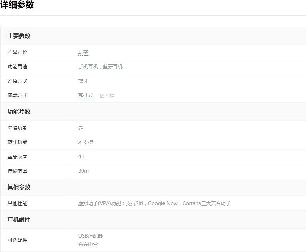Viewport: 306px width, 252px height.
Task: Click the 详细参数 page heading
Action: point(17,5)
